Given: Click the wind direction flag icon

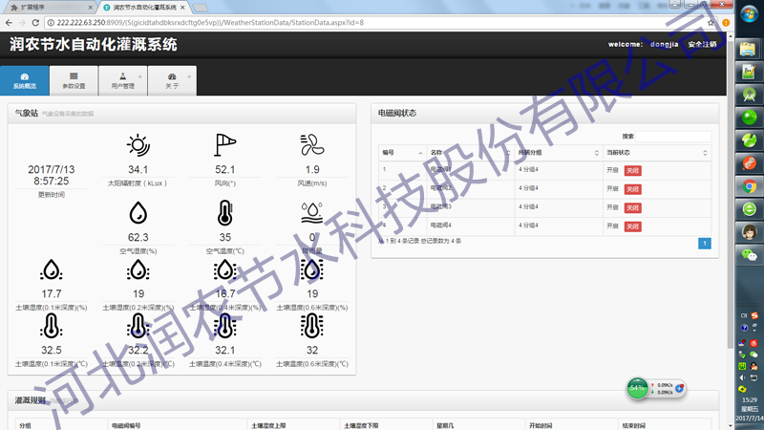Looking at the screenshot, I should pyautogui.click(x=224, y=145).
